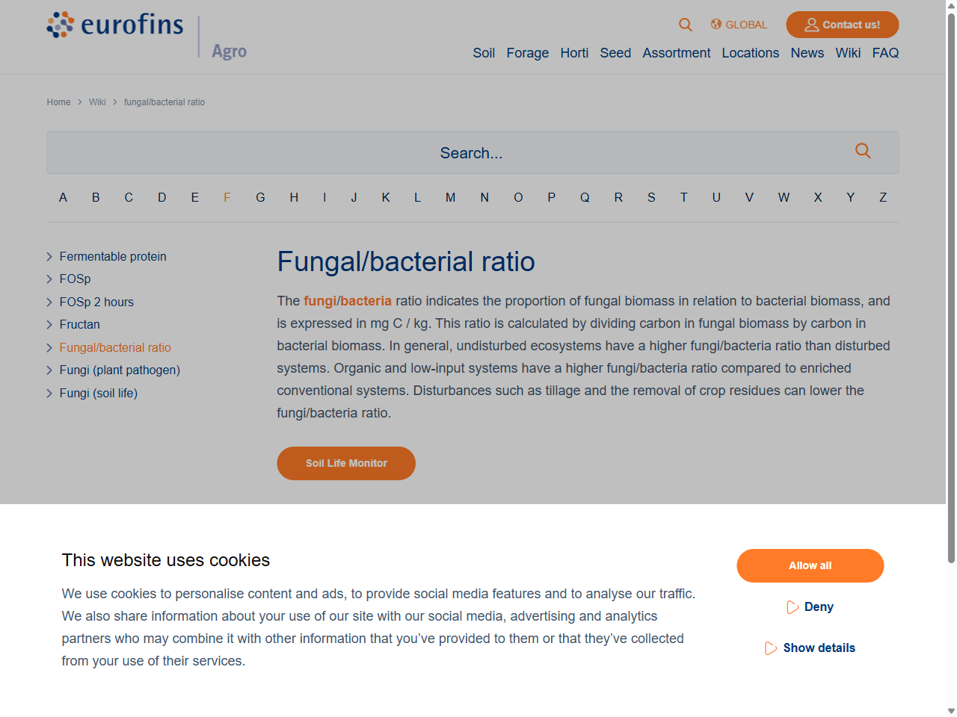Click the fungal/bacterial ratio breadcrumb
957x717 pixels.
click(x=164, y=102)
